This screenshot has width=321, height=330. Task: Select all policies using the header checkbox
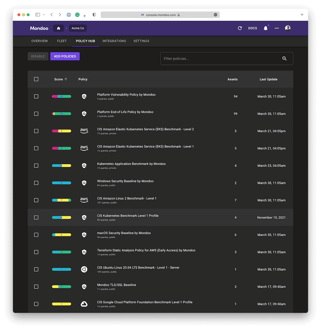(x=36, y=79)
